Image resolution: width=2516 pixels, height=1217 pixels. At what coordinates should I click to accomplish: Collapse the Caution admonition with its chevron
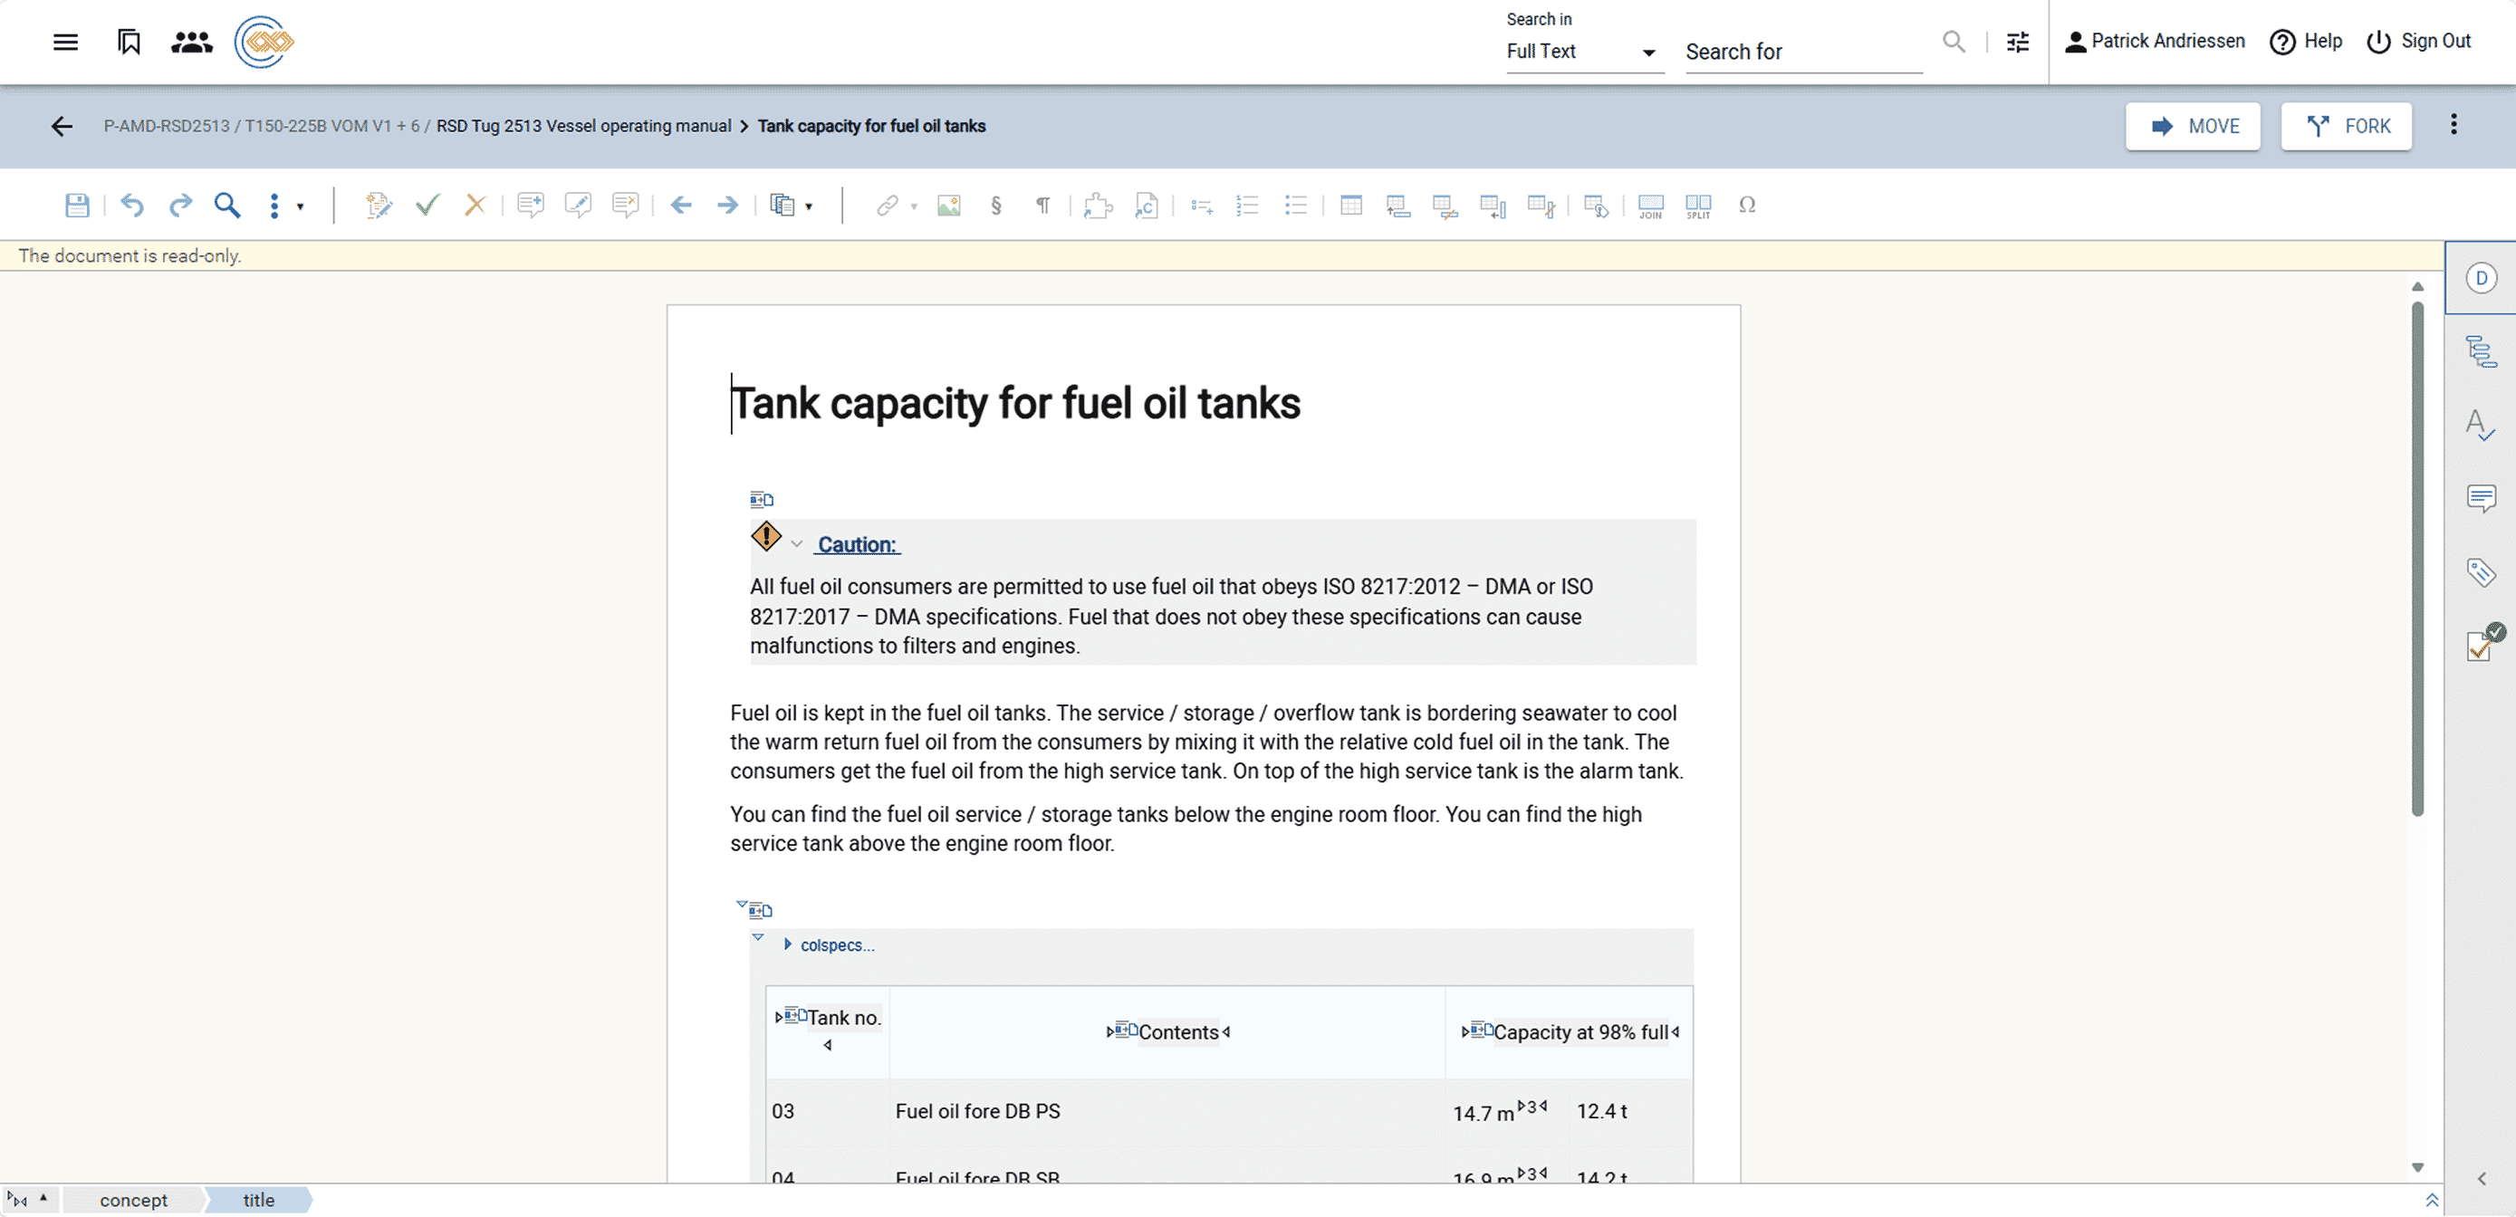pos(797,543)
